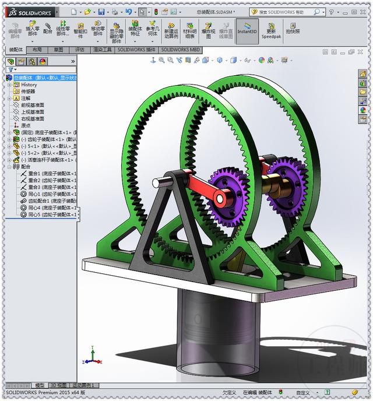This screenshot has height=401, width=373.
Task: Click 装配体特征 (Assembly Features) tool
Action: (135, 29)
